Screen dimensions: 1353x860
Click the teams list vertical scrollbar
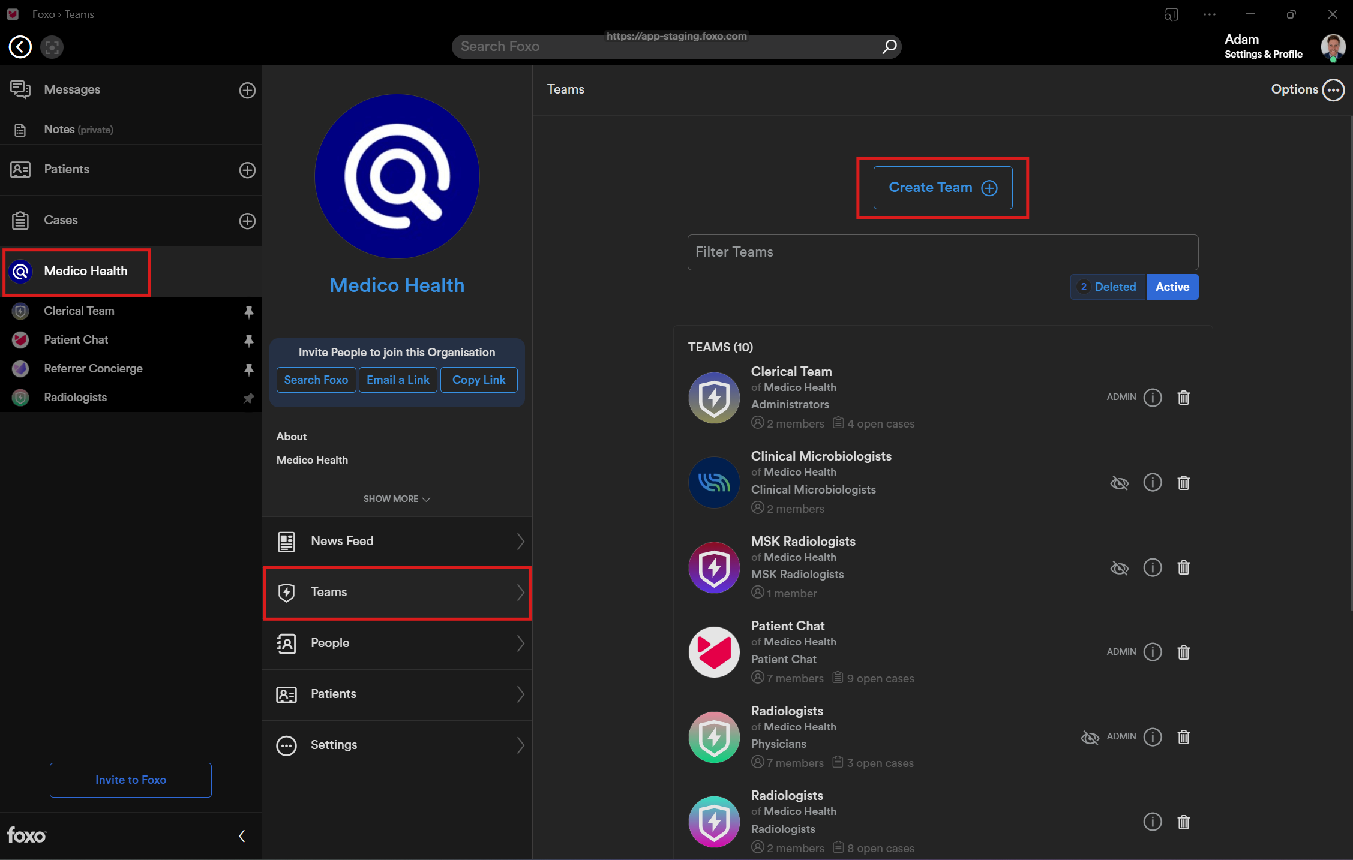coord(1351,363)
